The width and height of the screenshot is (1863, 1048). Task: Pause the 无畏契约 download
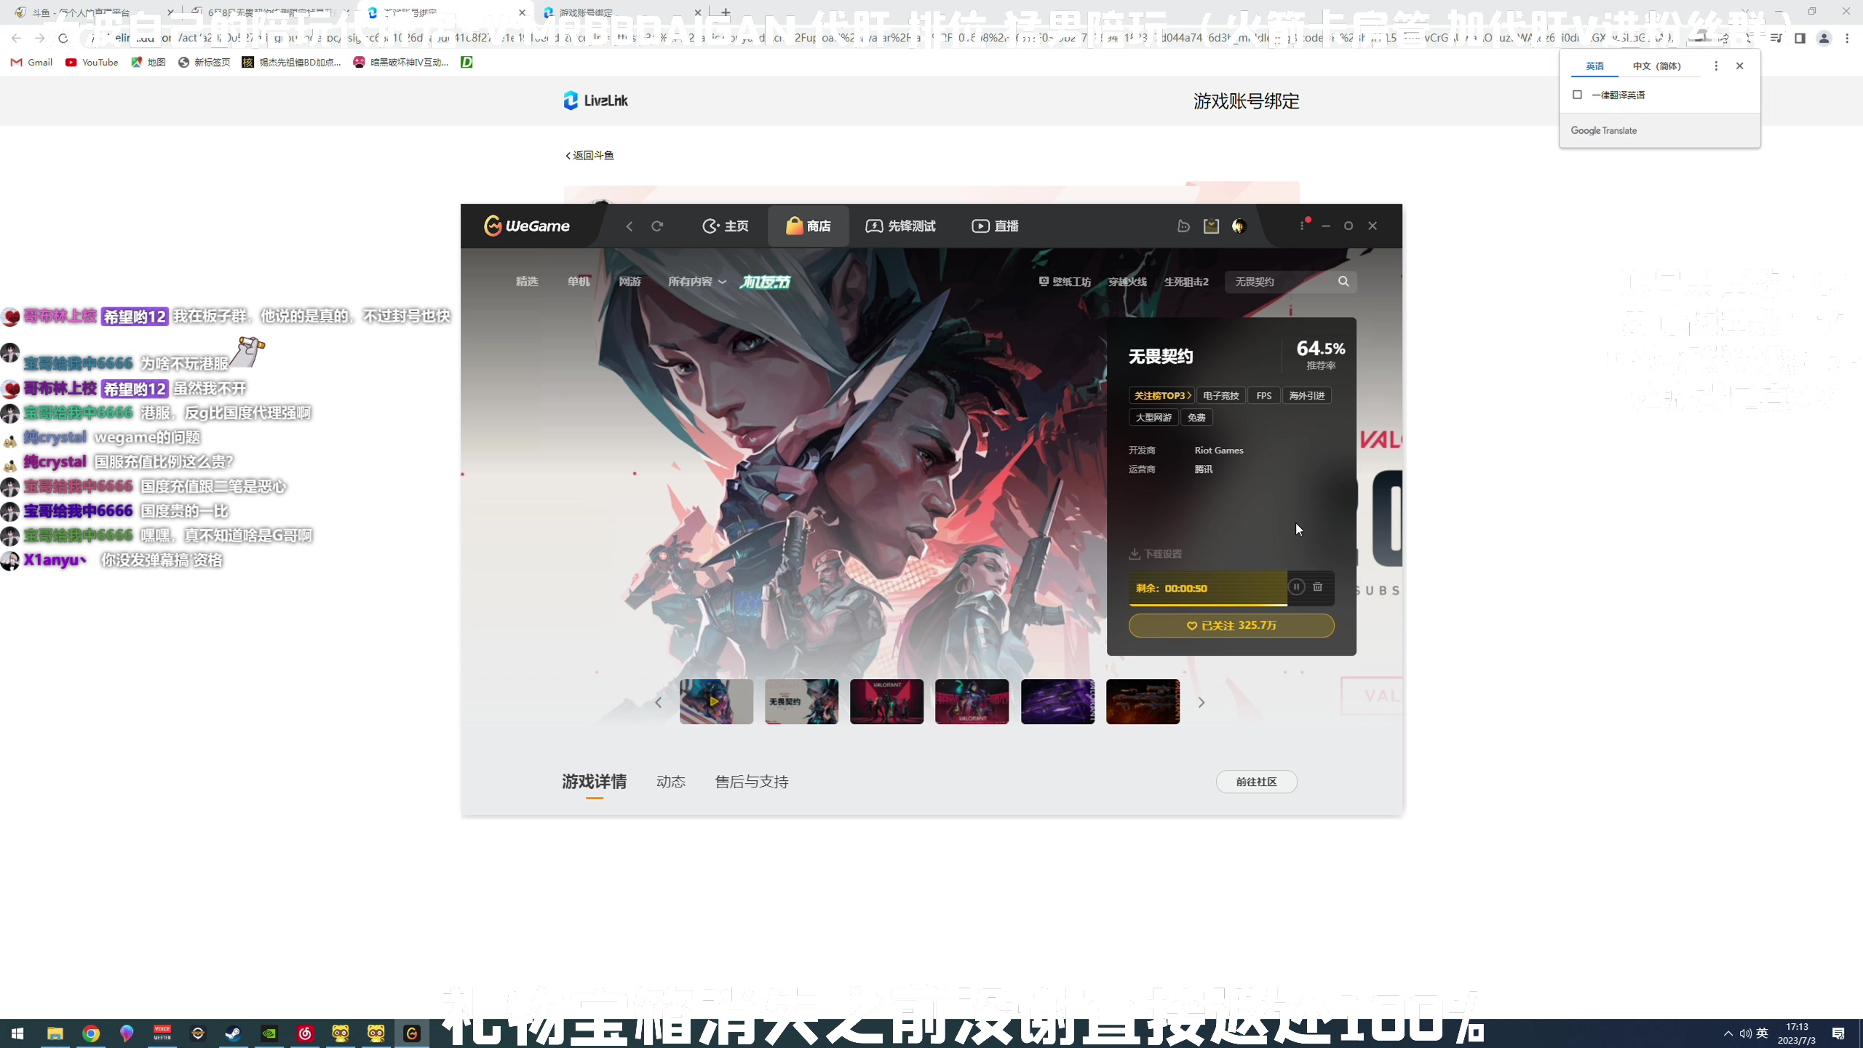(1296, 587)
